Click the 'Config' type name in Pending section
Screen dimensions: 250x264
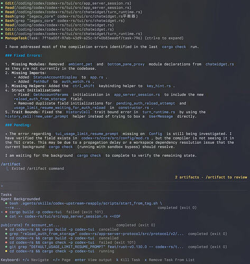pyautogui.click(x=155, y=134)
